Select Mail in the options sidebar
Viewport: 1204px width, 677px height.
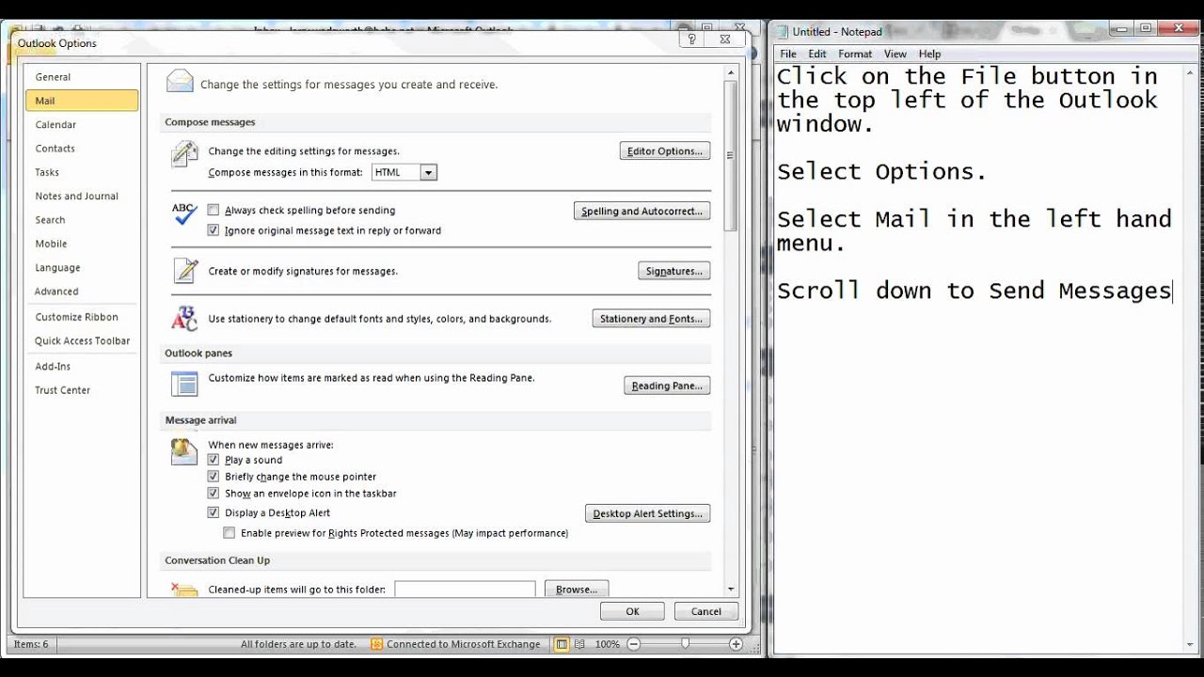pyautogui.click(x=82, y=101)
